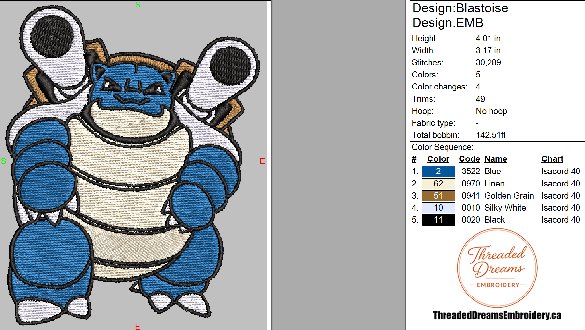Image resolution: width=585 pixels, height=330 pixels.
Task: Click the height value 4.01 in
Action: 488,38
